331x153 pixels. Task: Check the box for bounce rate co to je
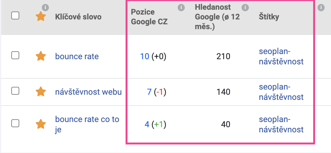coord(15,123)
